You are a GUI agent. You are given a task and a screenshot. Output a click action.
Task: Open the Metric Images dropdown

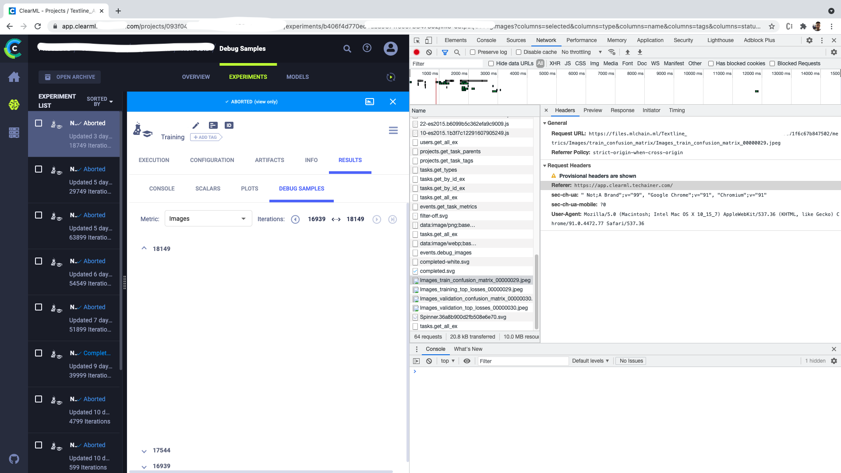point(208,219)
